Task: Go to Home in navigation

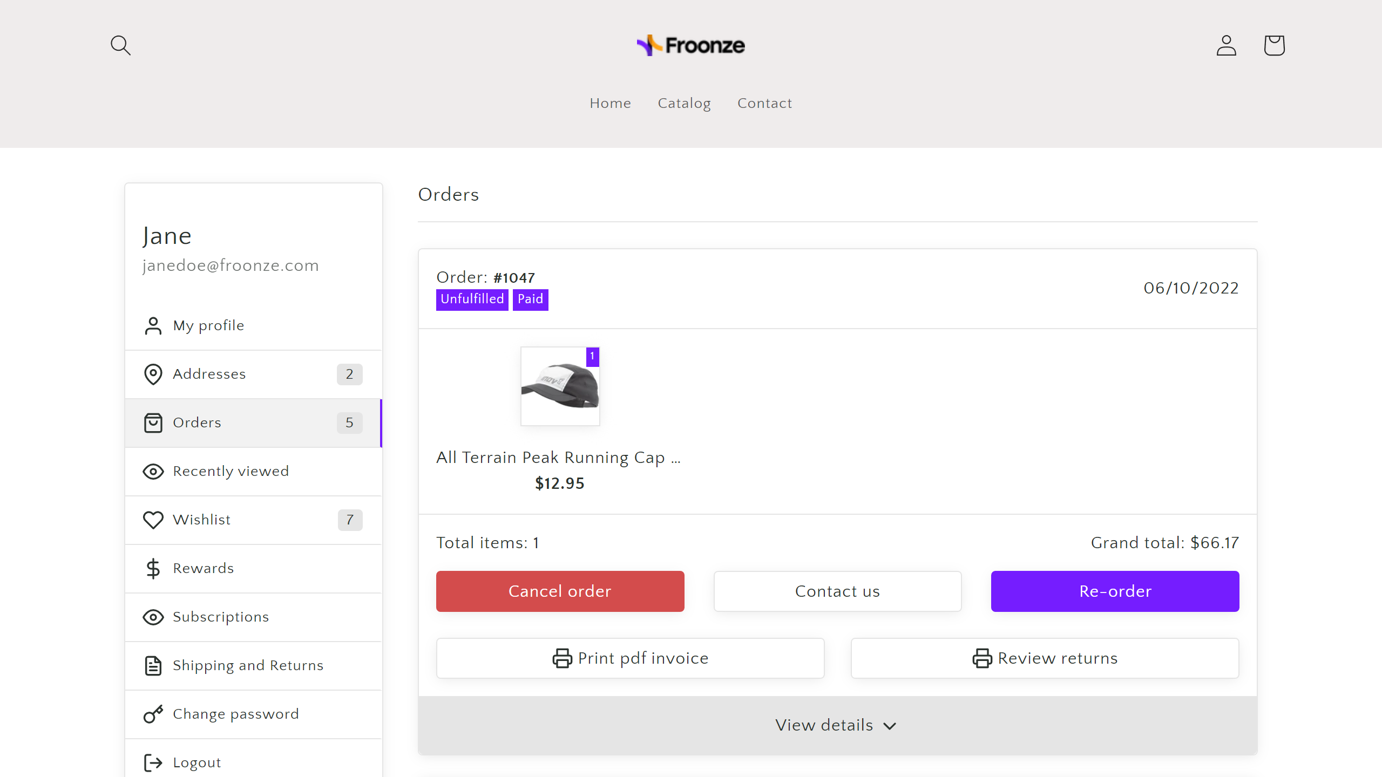Action: pos(610,103)
